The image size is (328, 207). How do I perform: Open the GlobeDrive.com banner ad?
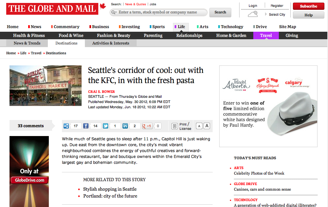pyautogui.click(x=29, y=172)
